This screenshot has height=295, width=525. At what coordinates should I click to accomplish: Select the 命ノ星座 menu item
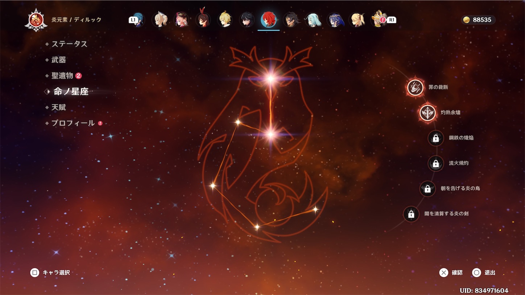tap(71, 92)
